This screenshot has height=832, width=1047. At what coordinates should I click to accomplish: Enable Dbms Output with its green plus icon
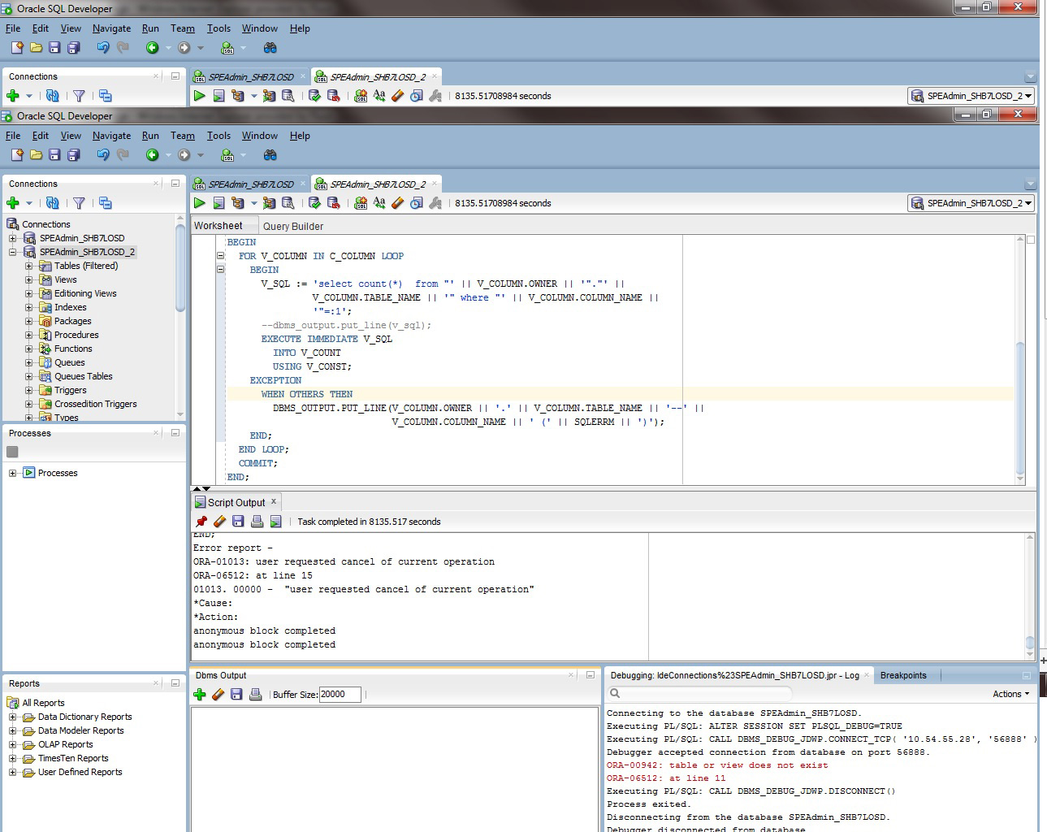(200, 695)
